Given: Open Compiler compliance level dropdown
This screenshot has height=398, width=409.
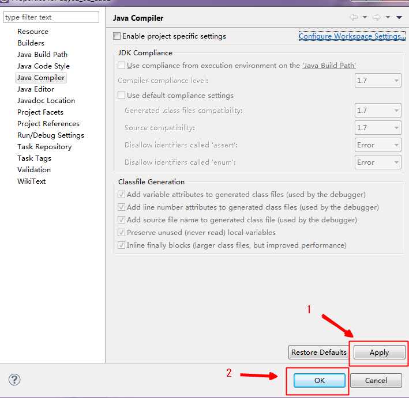Looking at the screenshot, I should click(x=378, y=81).
